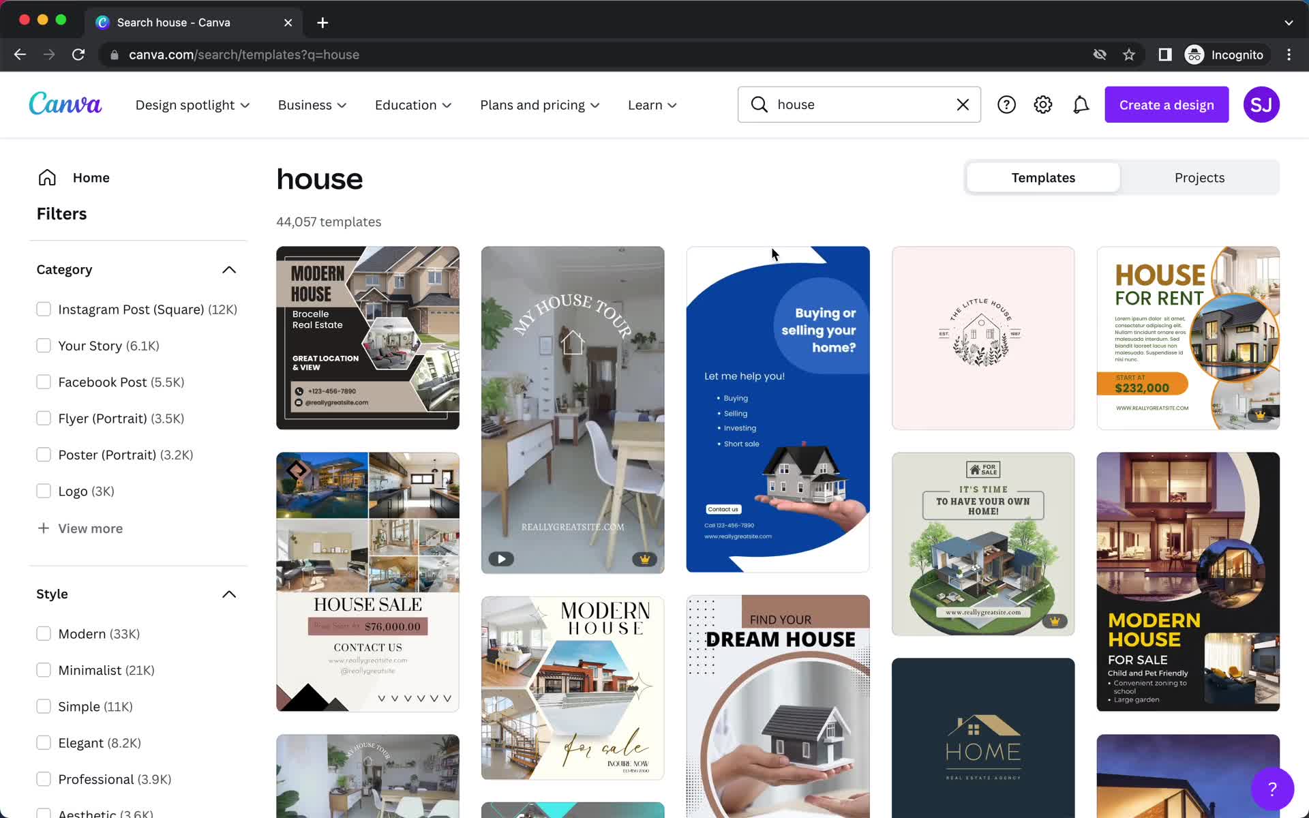Open the settings gear icon

[x=1043, y=104]
